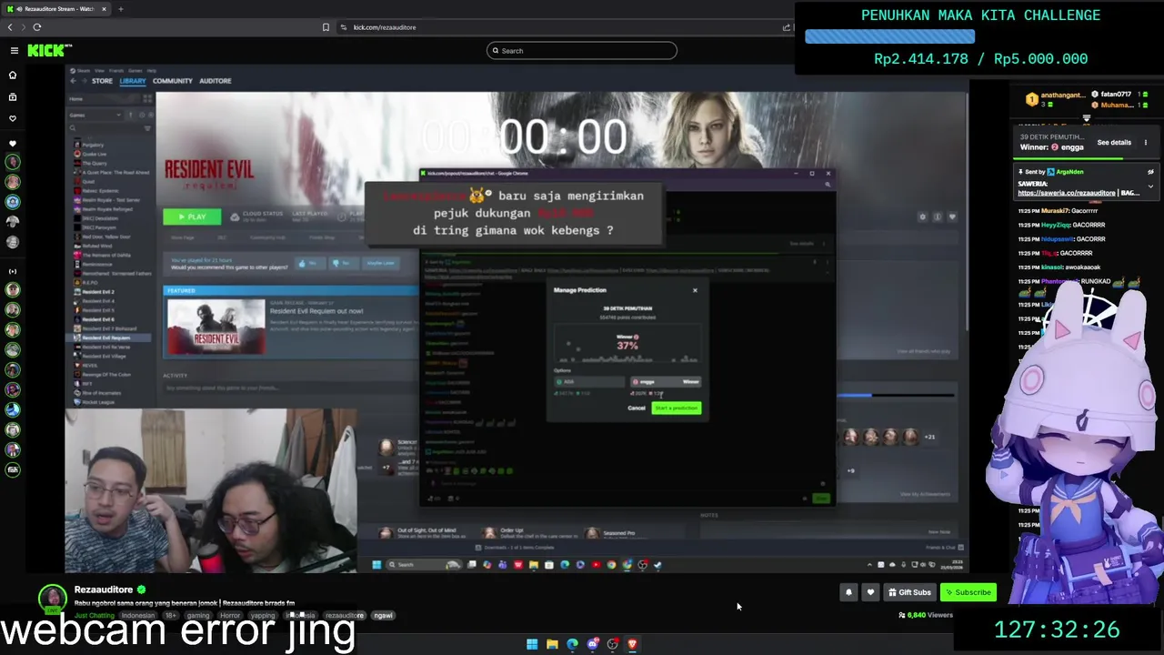The height and width of the screenshot is (655, 1164).
Task: Click Steam Home in library sidebar
Action: coord(76,99)
